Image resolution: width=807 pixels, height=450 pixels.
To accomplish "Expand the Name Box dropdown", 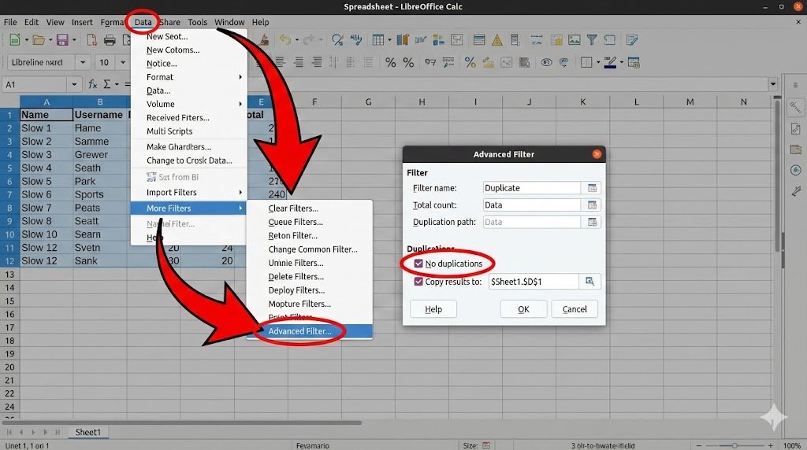I will point(74,84).
